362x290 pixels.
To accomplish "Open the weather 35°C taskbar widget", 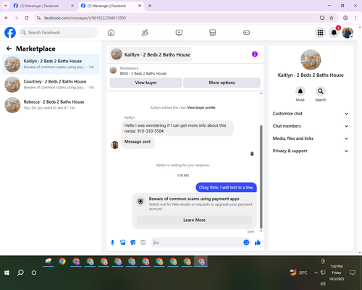I will [x=298, y=273].
